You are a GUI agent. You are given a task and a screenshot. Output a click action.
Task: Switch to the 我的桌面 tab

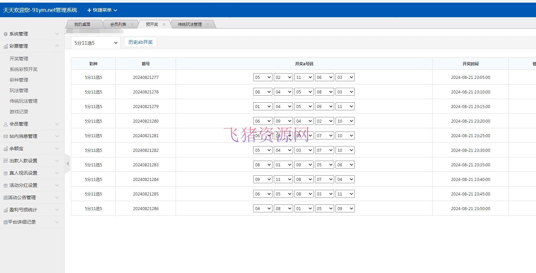tap(82, 24)
